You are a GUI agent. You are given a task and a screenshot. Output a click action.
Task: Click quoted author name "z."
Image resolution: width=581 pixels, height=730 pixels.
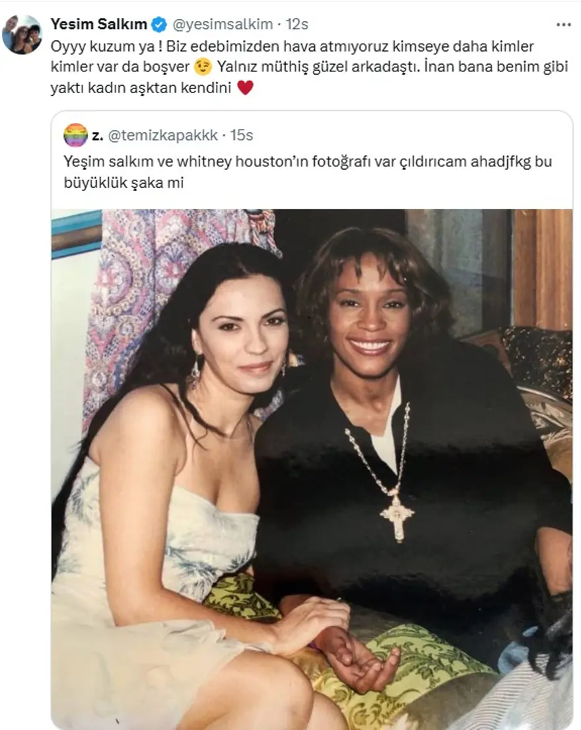click(x=97, y=135)
